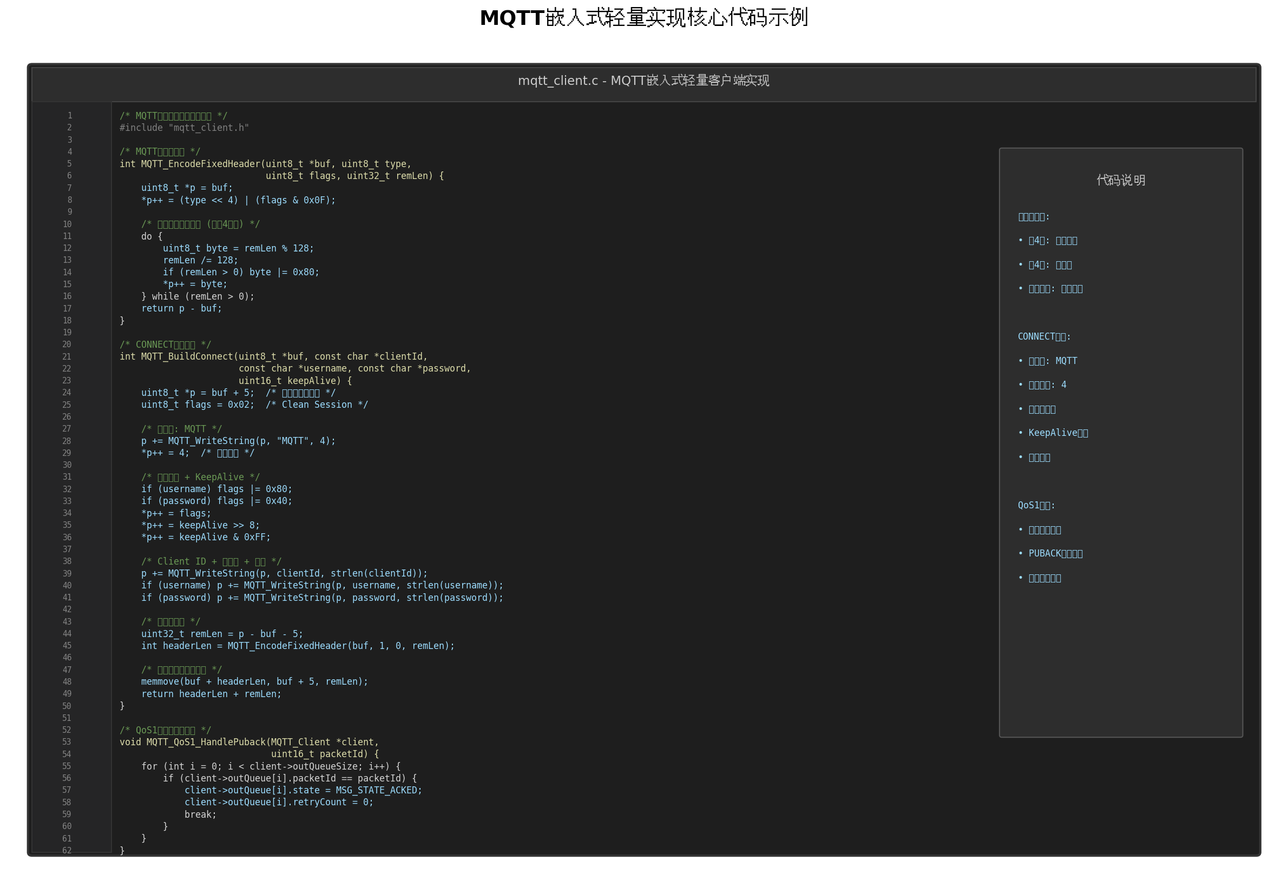Viewport: 1288px width, 881px height.
Task: Click the 'remLen /= 128;' line
Action: pyautogui.click(x=201, y=260)
